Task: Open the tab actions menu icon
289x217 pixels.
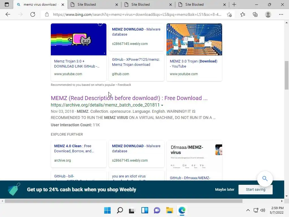Action: click(7, 5)
